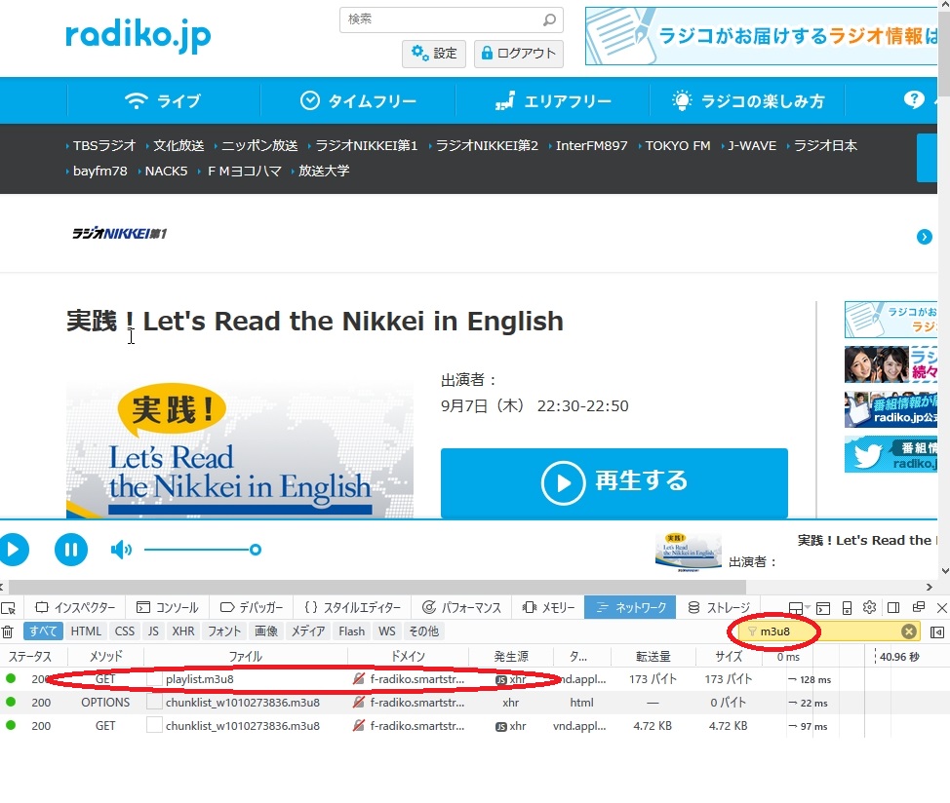Screen dimensions: 950x803
Task: Toggle the その他 network filter
Action: click(423, 631)
